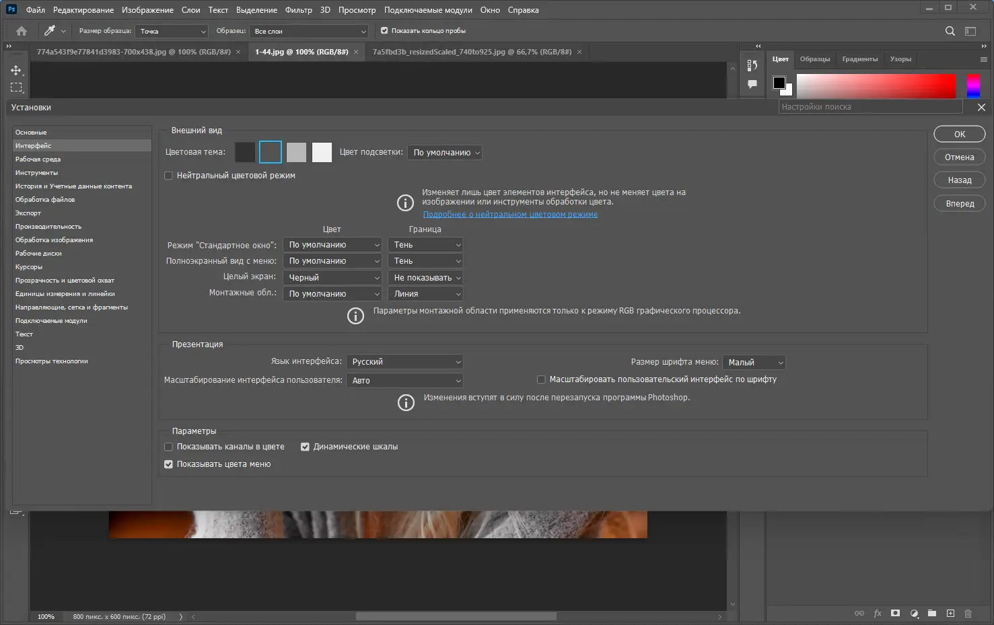
Task: Toggle Показывать каналы в цвете checkbox
Action: 169,447
